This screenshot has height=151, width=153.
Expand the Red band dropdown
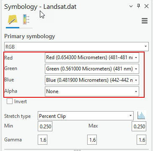(x=92, y=57)
